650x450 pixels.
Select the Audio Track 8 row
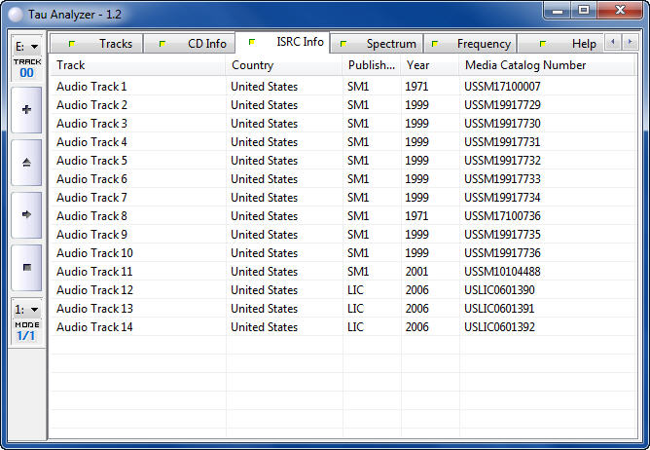(x=91, y=216)
